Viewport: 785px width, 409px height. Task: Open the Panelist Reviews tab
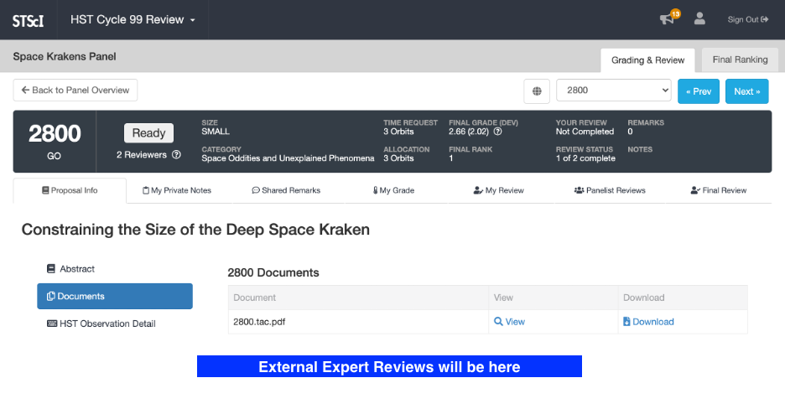[x=610, y=190]
